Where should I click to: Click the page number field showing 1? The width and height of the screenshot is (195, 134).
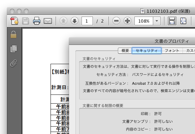87,21
